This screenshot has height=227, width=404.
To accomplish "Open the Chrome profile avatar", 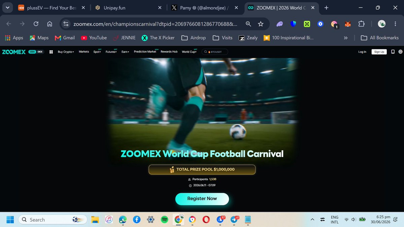I will (x=381, y=24).
